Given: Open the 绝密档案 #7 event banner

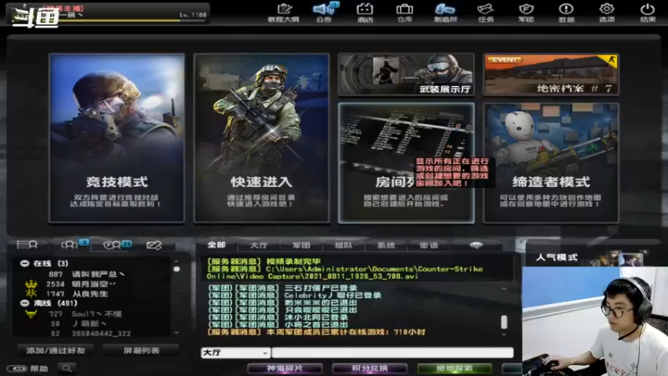Looking at the screenshot, I should click(x=551, y=74).
